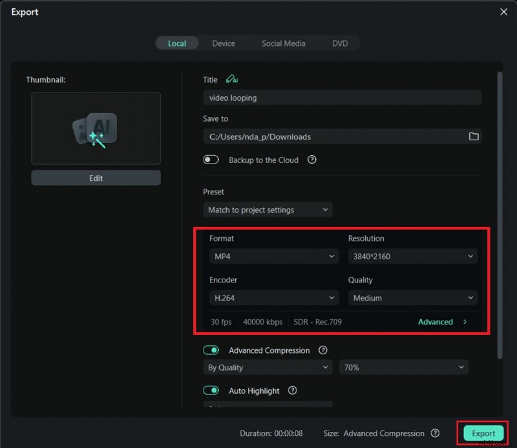Image resolution: width=517 pixels, height=448 pixels.
Task: Switch to the Device tab
Action: (224, 43)
